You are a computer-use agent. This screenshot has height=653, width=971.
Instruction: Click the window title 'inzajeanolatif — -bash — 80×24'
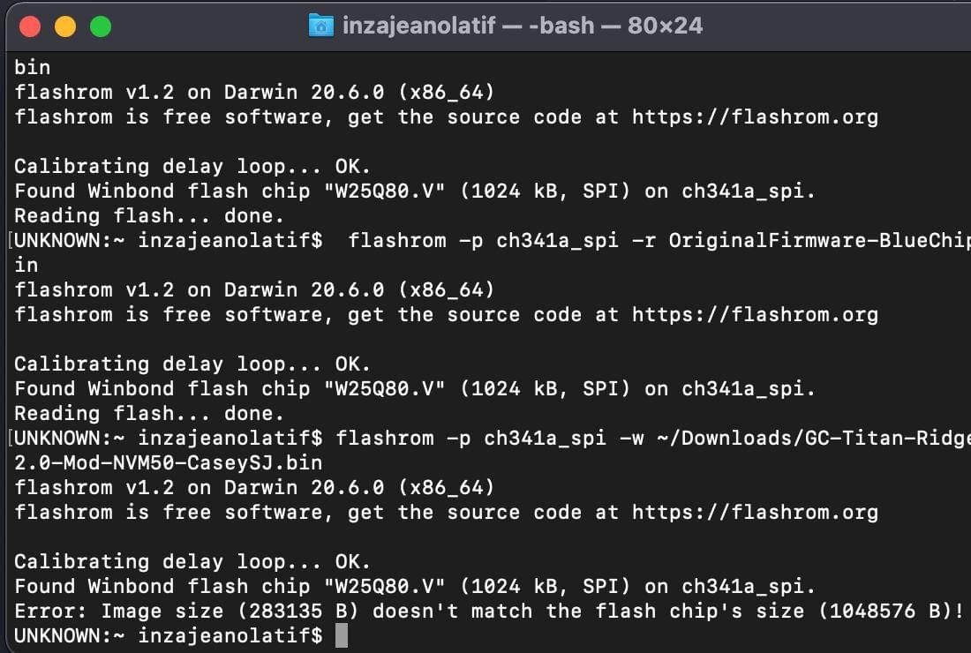(523, 25)
